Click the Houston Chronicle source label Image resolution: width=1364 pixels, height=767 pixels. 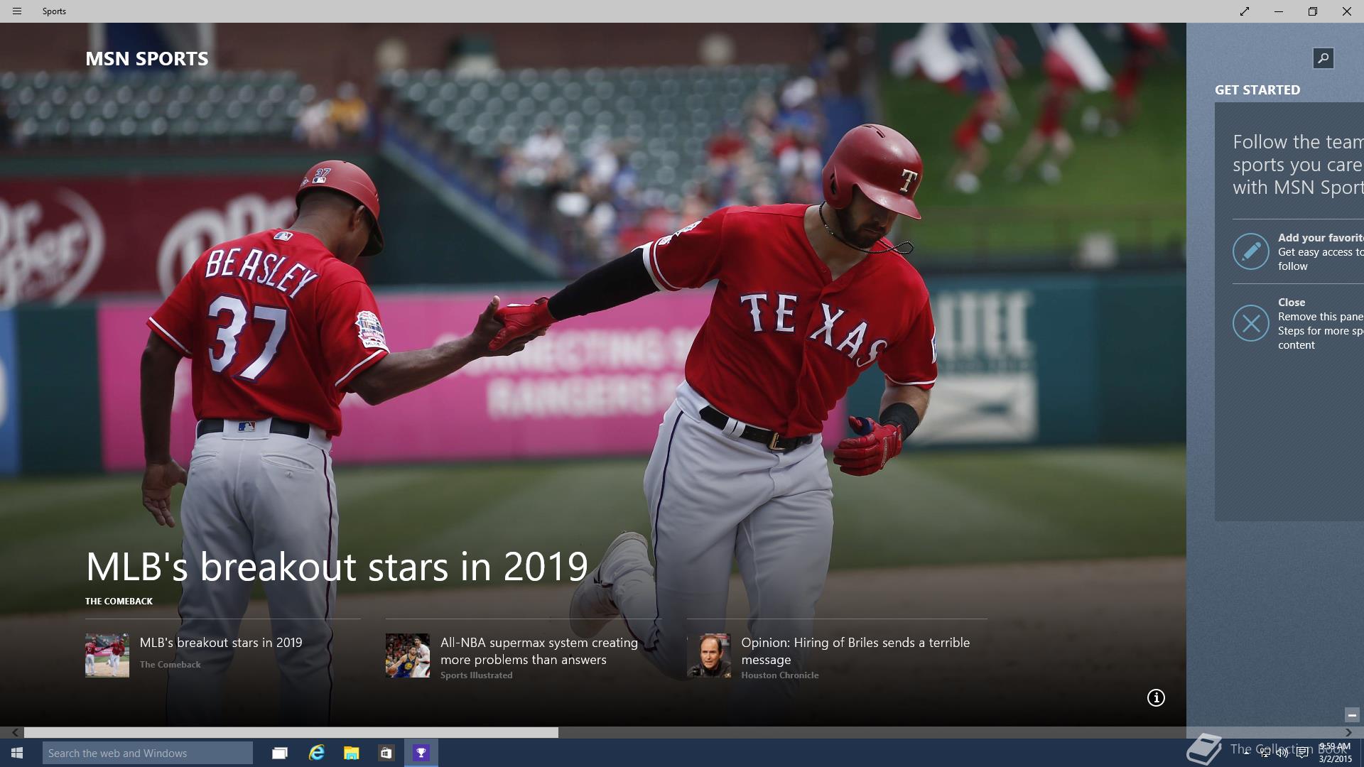coord(780,675)
